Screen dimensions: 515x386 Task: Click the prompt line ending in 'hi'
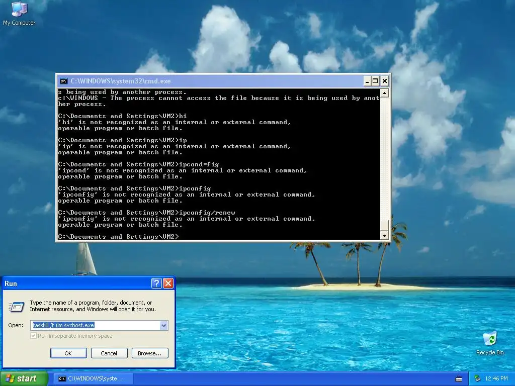[123, 116]
